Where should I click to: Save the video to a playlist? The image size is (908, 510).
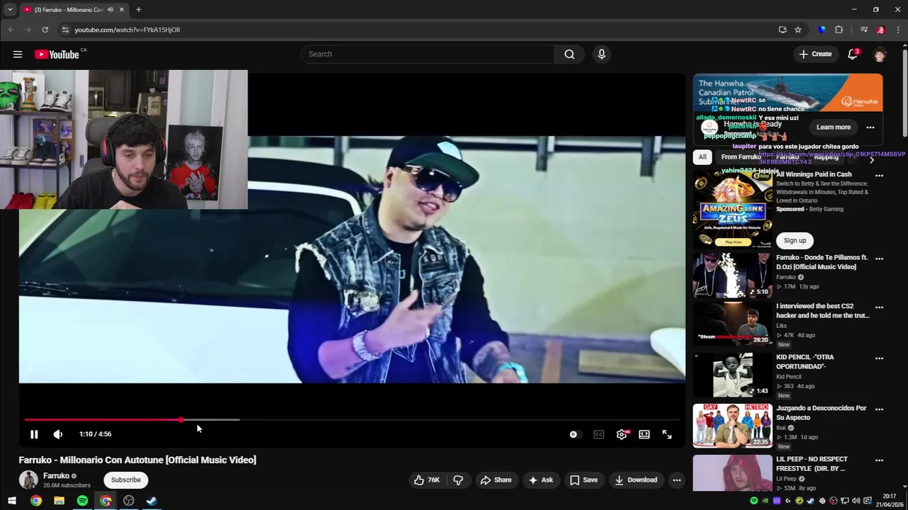coord(584,480)
